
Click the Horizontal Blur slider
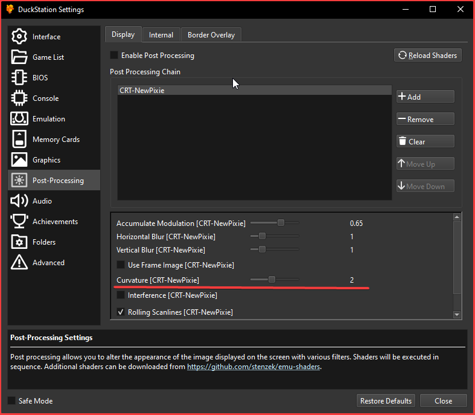275,236
